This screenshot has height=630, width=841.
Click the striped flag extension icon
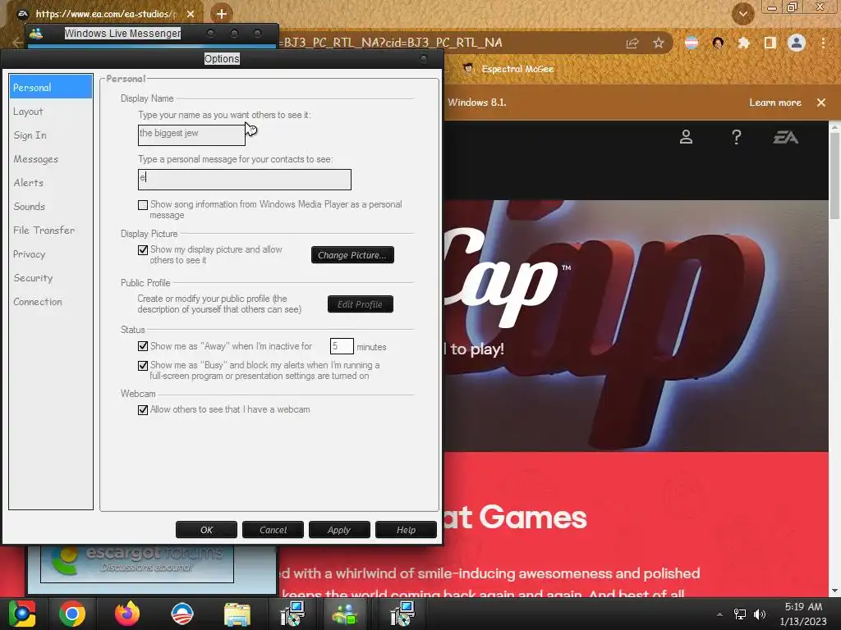[692, 43]
